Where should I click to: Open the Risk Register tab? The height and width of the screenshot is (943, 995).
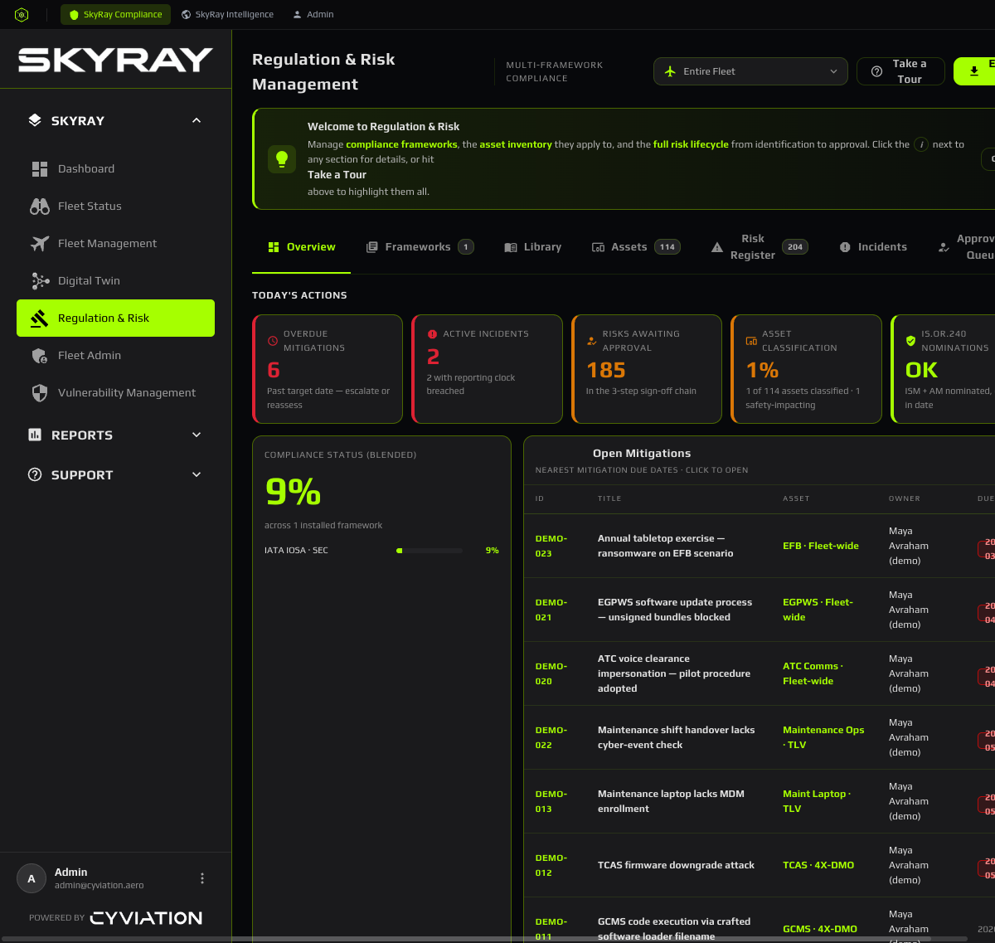click(760, 247)
